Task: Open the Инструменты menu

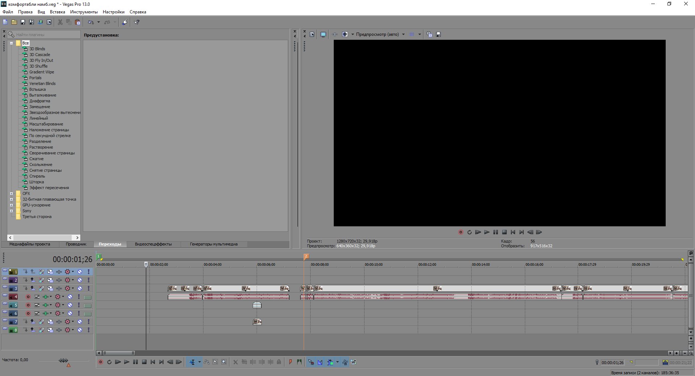Action: [84, 12]
